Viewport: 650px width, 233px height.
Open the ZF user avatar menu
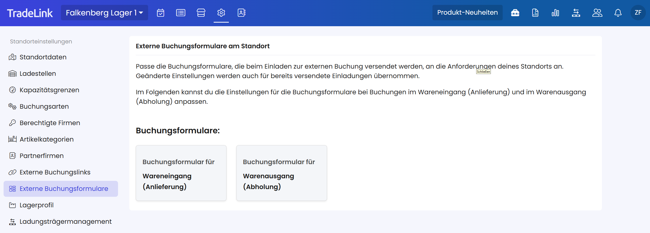point(638,13)
